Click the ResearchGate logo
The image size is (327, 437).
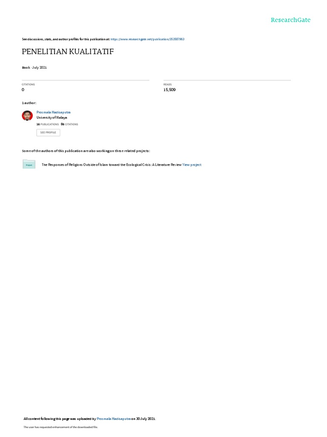click(x=290, y=20)
